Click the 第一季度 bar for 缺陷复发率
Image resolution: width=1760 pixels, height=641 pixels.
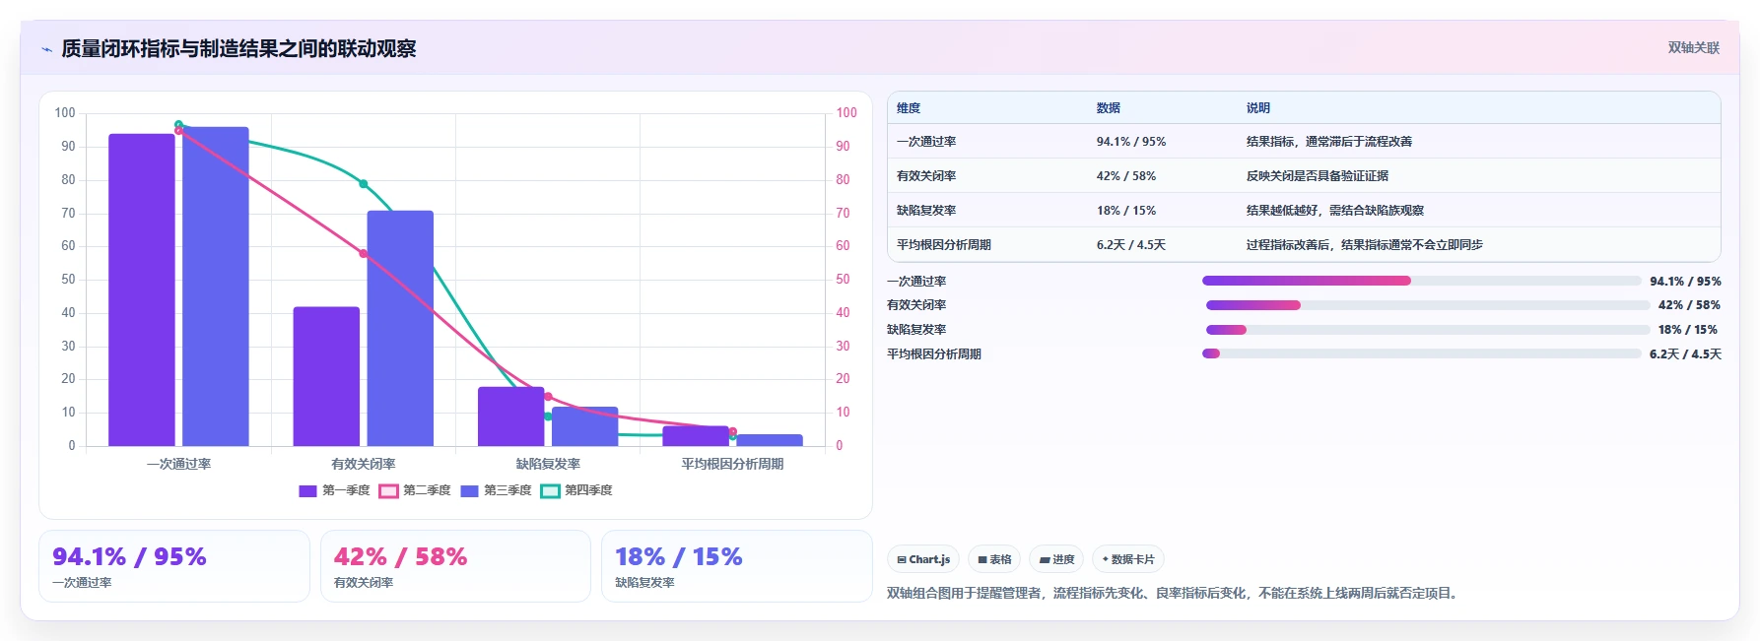[x=511, y=417]
